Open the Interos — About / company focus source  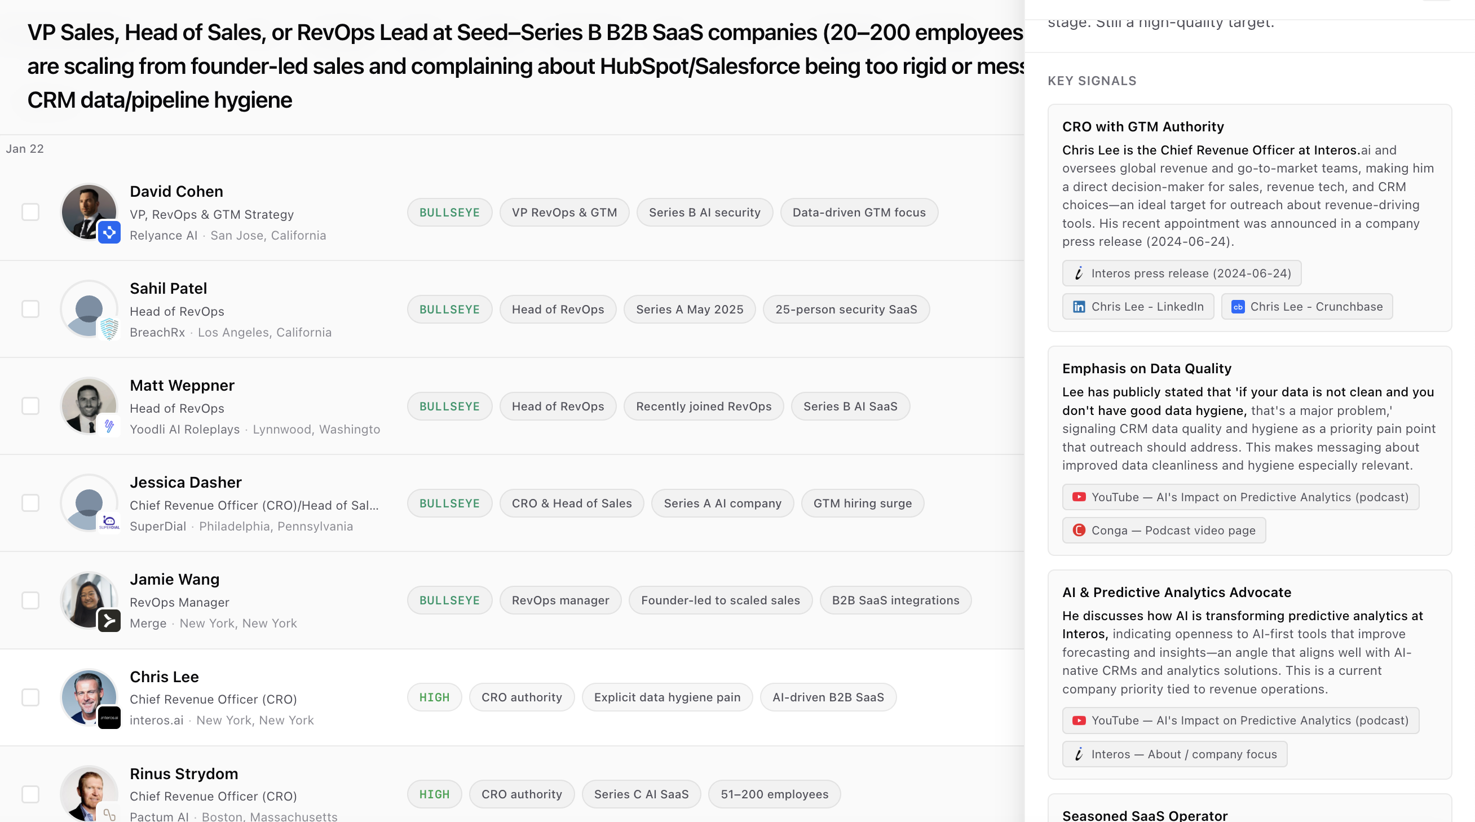point(1175,754)
